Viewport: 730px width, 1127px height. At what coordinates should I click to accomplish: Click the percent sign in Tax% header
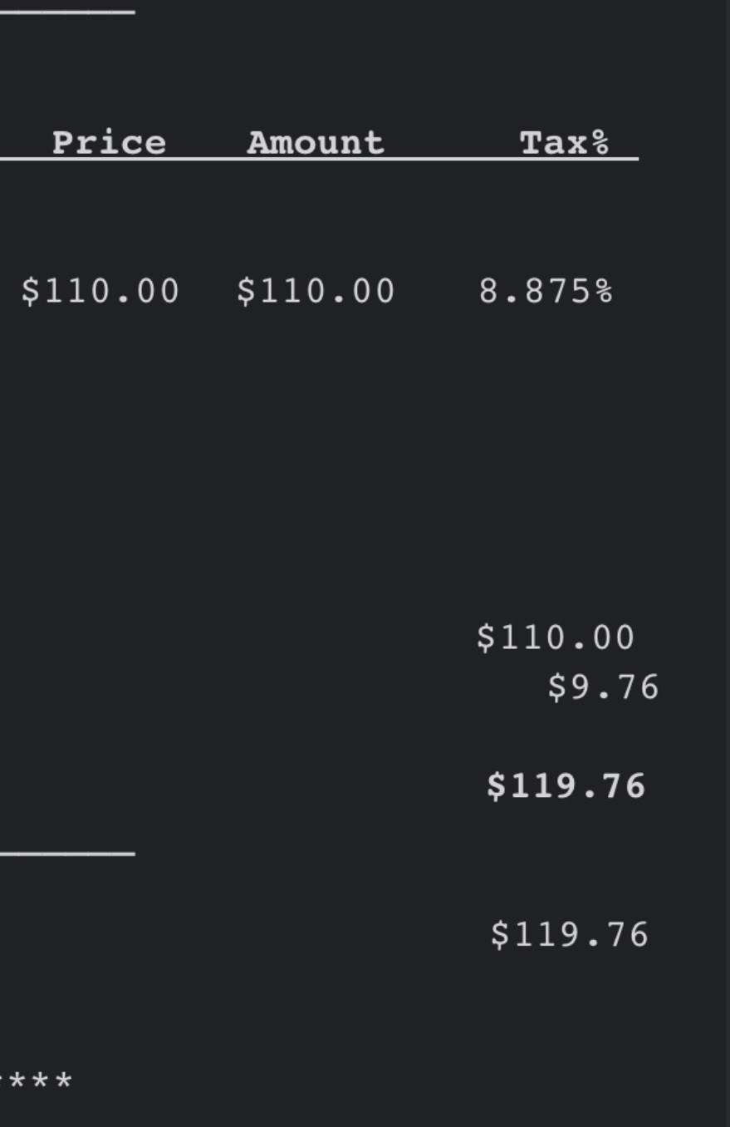pos(600,143)
